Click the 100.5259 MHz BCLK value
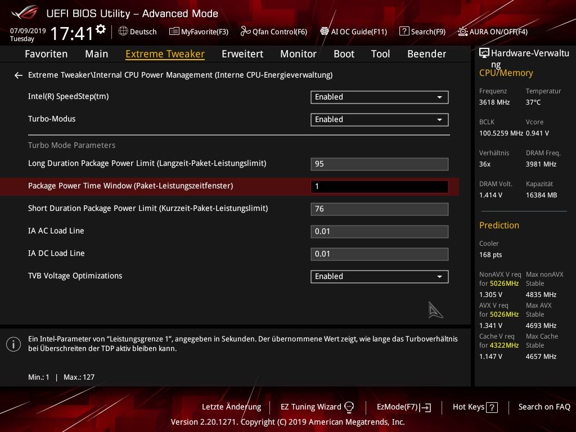 [x=501, y=133]
